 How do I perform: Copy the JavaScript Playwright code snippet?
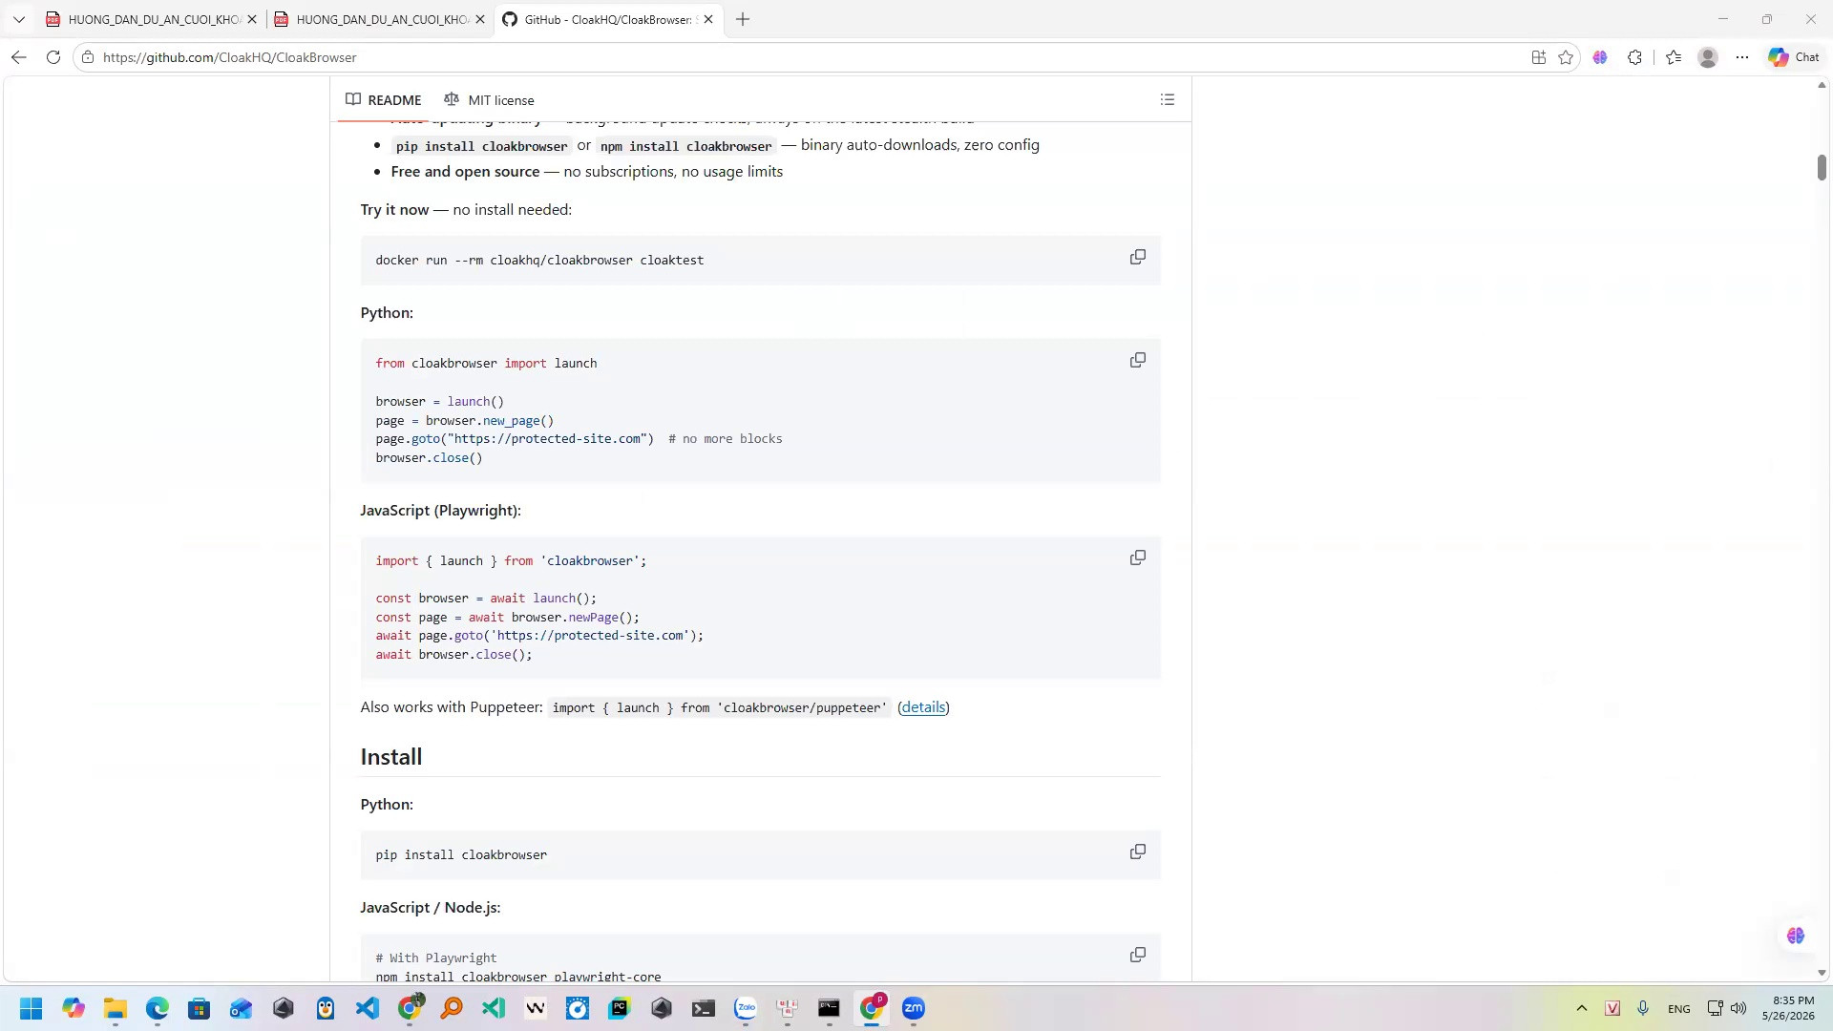(x=1138, y=558)
